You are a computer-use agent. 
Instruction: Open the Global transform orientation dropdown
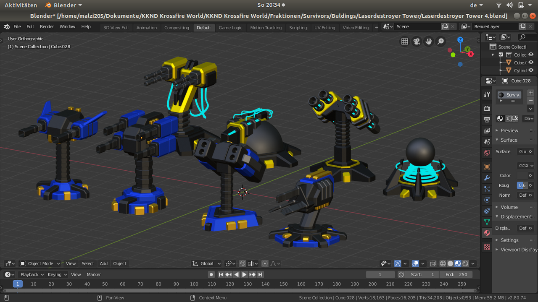[206, 263]
